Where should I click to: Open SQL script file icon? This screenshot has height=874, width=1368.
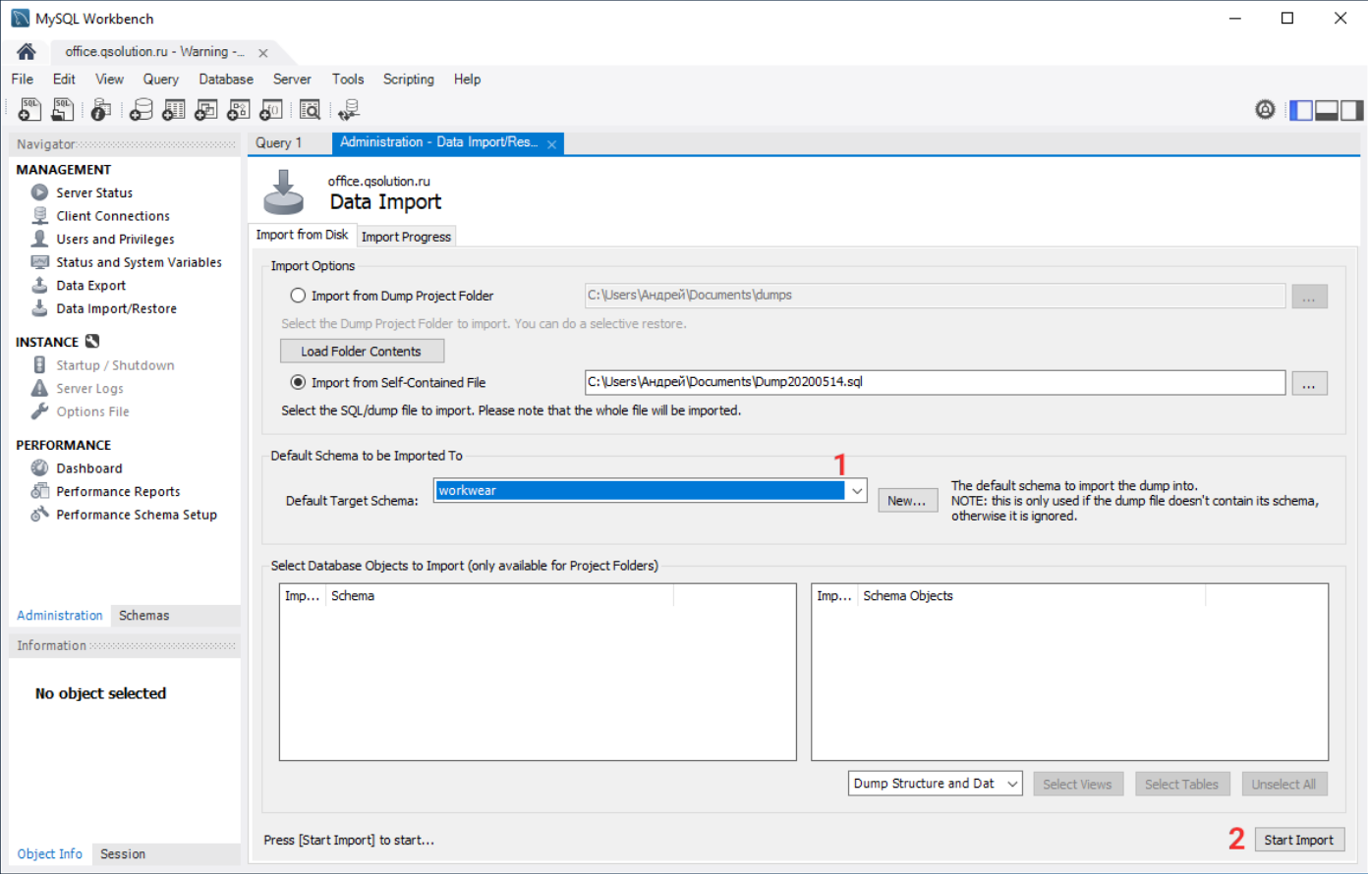62,110
